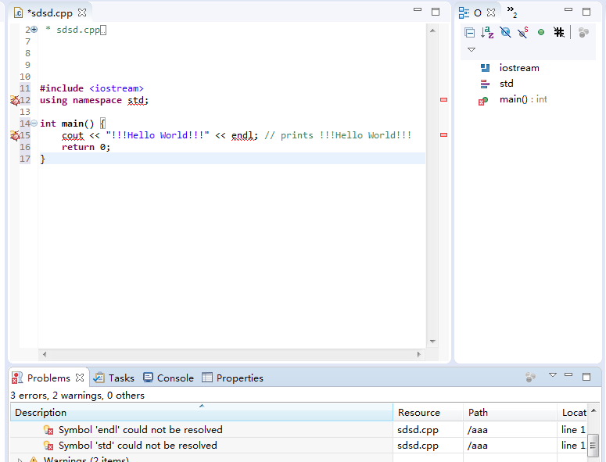Image resolution: width=606 pixels, height=462 pixels.
Task: Open Outline view menu triangle
Action: pyautogui.click(x=472, y=49)
